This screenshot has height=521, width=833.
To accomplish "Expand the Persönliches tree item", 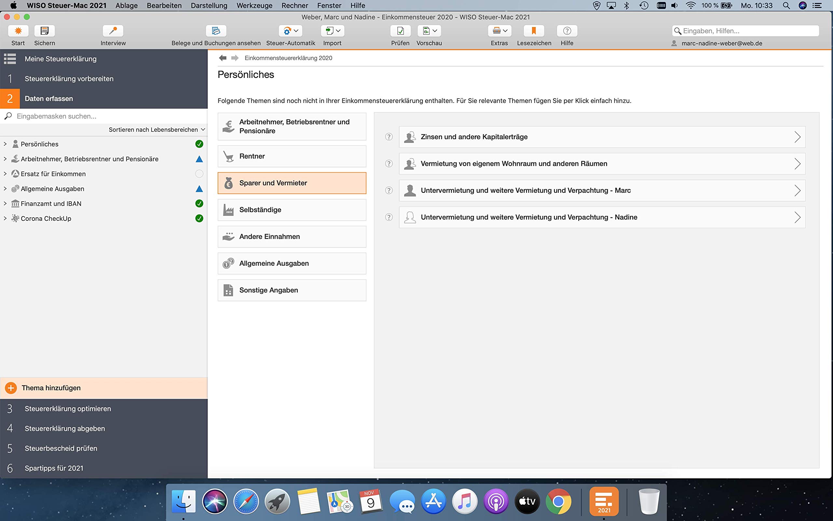I will point(5,144).
